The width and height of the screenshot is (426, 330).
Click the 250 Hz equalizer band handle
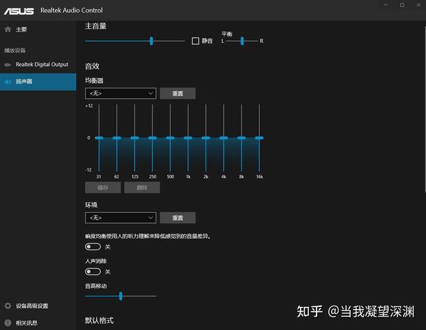pyautogui.click(x=152, y=138)
